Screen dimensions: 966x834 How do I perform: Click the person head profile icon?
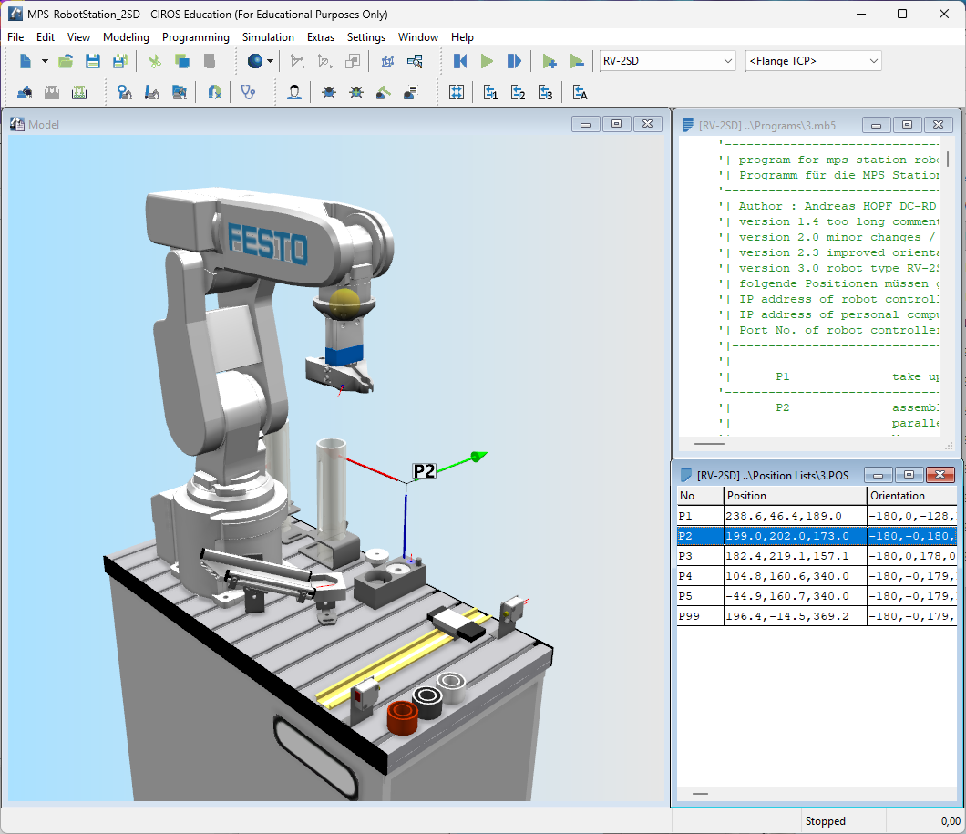pos(294,92)
